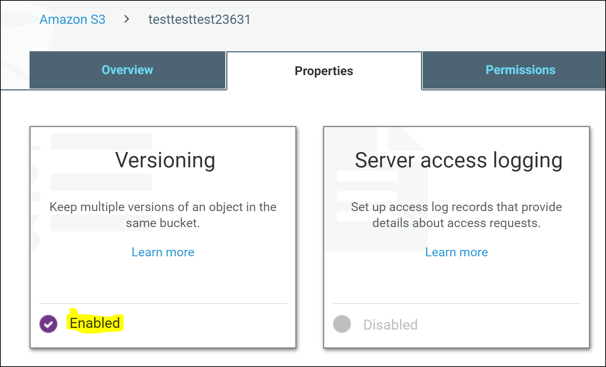Click the yellow highlight over the Enabled label
This screenshot has height=367, width=606.
pos(94,323)
